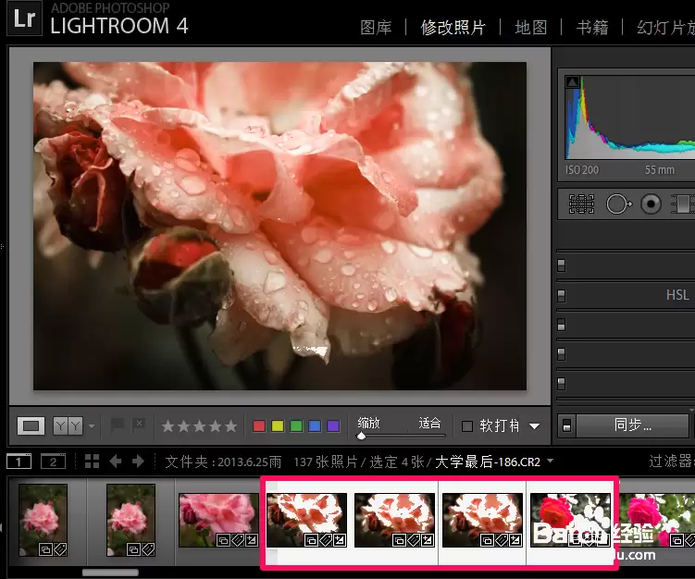Viewport: 695px width, 579px height.
Task: Click the 缩放 zoom label
Action: coord(368,423)
